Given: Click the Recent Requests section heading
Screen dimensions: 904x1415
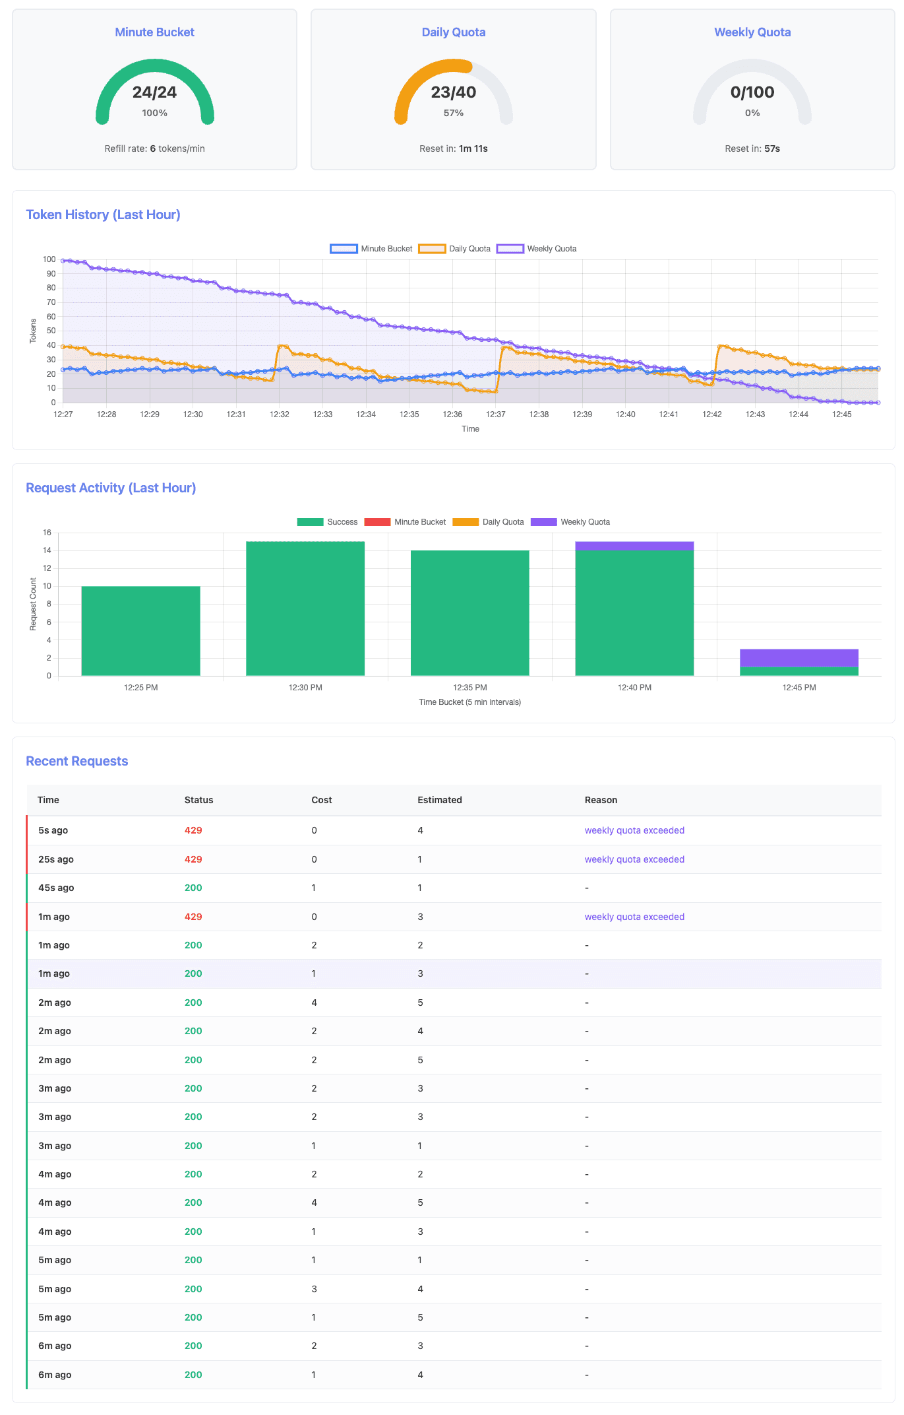Looking at the screenshot, I should (76, 761).
